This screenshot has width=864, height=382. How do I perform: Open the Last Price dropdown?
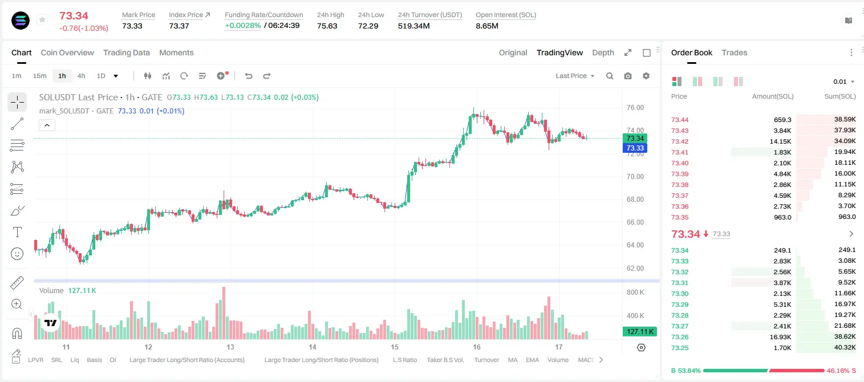pyautogui.click(x=575, y=76)
